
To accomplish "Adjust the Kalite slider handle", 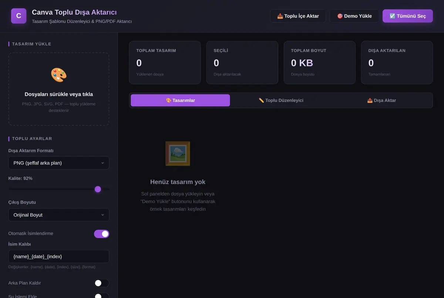I will 98,189.
